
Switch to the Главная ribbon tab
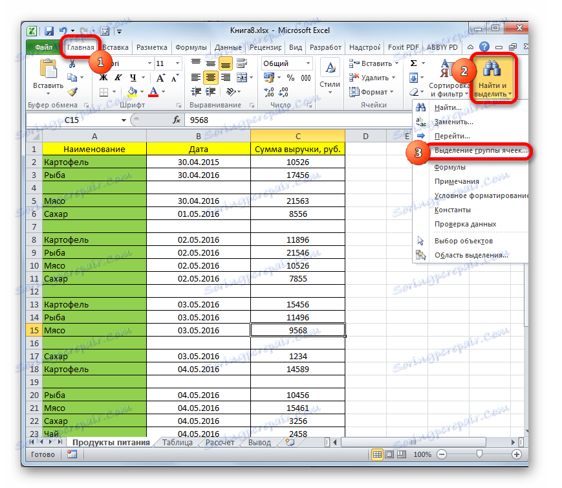tap(81, 47)
